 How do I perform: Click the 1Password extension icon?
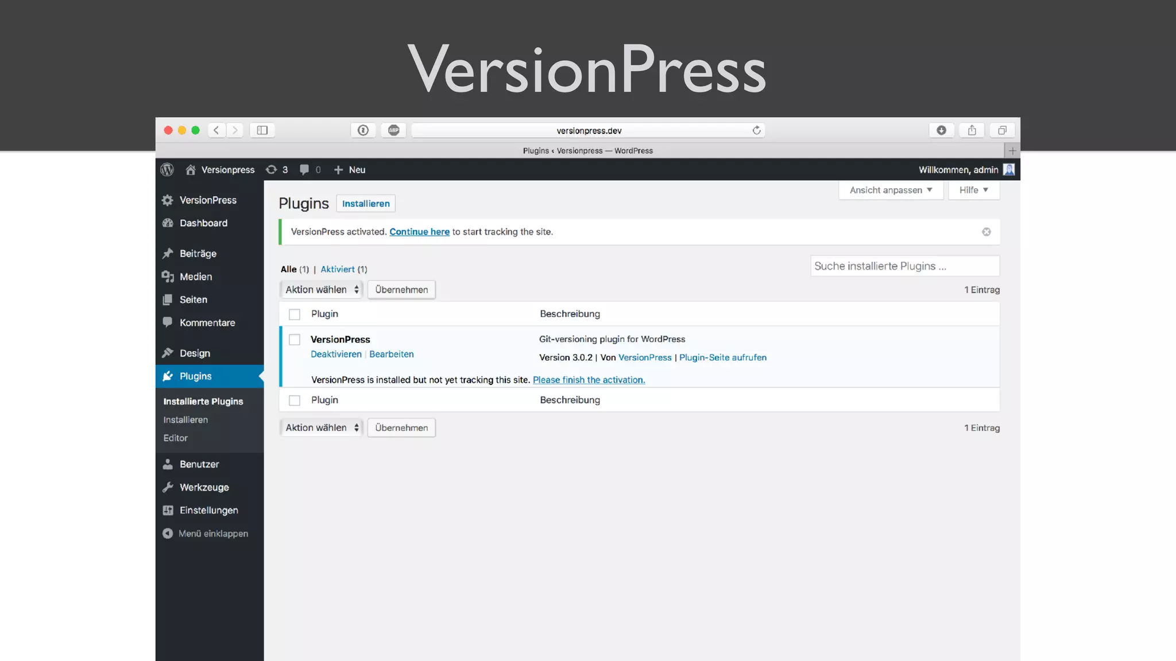(363, 130)
